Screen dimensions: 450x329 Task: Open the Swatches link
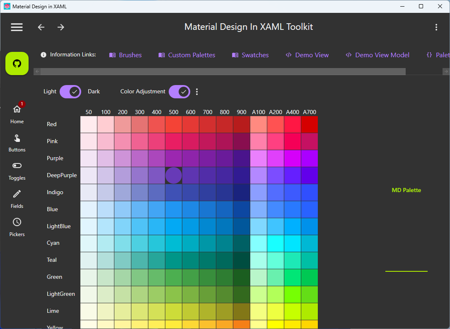(x=250, y=54)
